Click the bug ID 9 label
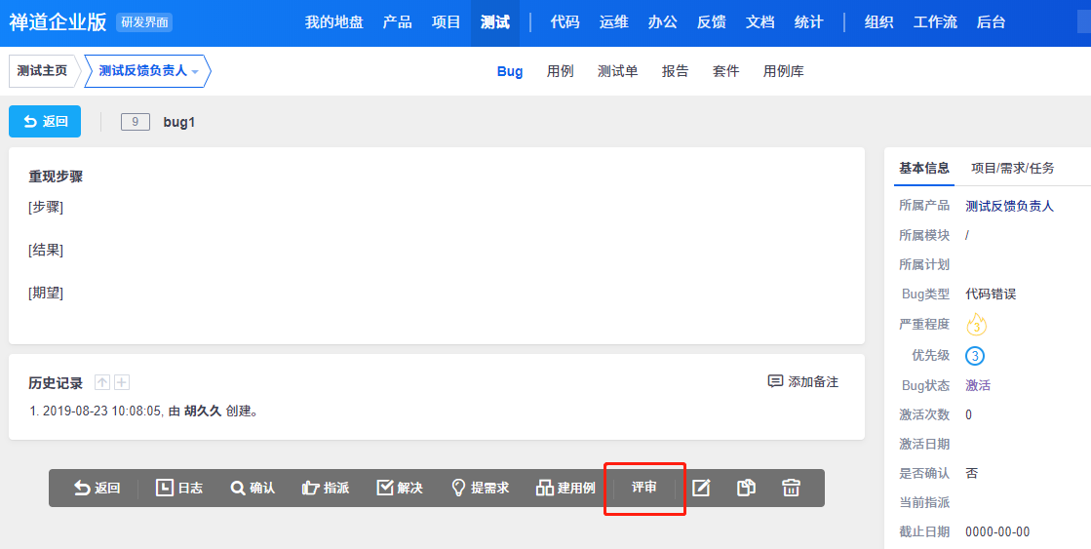The image size is (1091, 549). coord(135,122)
